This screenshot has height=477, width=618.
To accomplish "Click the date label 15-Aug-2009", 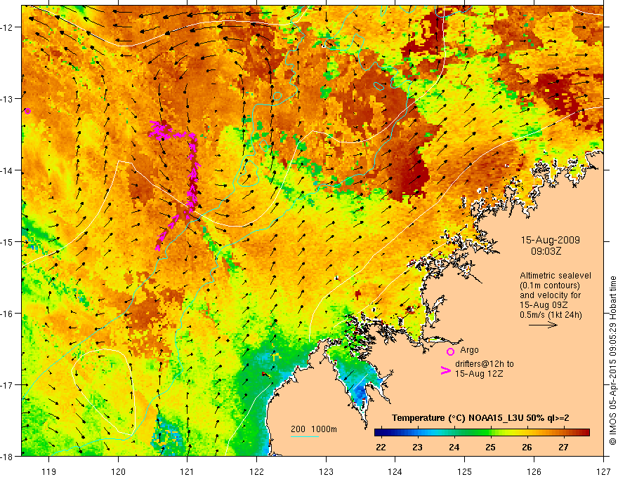I will pyautogui.click(x=550, y=240).
